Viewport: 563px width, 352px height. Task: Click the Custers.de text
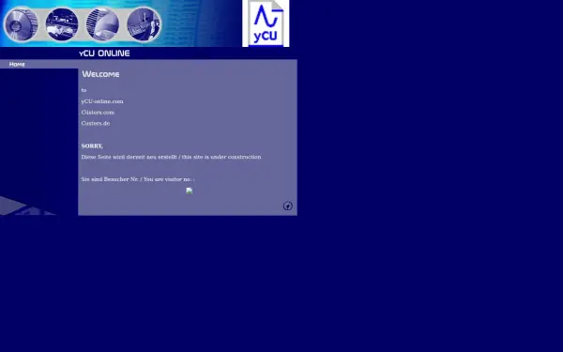tap(96, 123)
